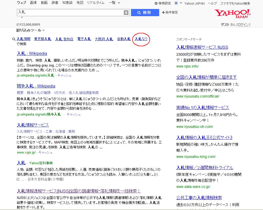Click the gear icon beside 検索設定
The width and height of the screenshot is (263, 210).
[x=156, y=3]
